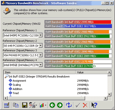
Task: Open dropdown arrow next to chart icon
Action: (45, 105)
